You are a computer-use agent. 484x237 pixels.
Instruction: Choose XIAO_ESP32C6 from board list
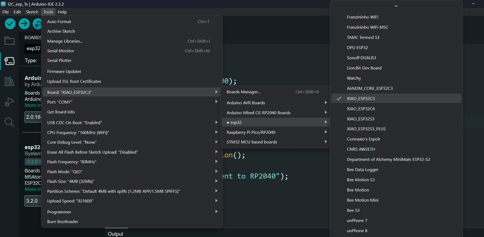(360, 109)
